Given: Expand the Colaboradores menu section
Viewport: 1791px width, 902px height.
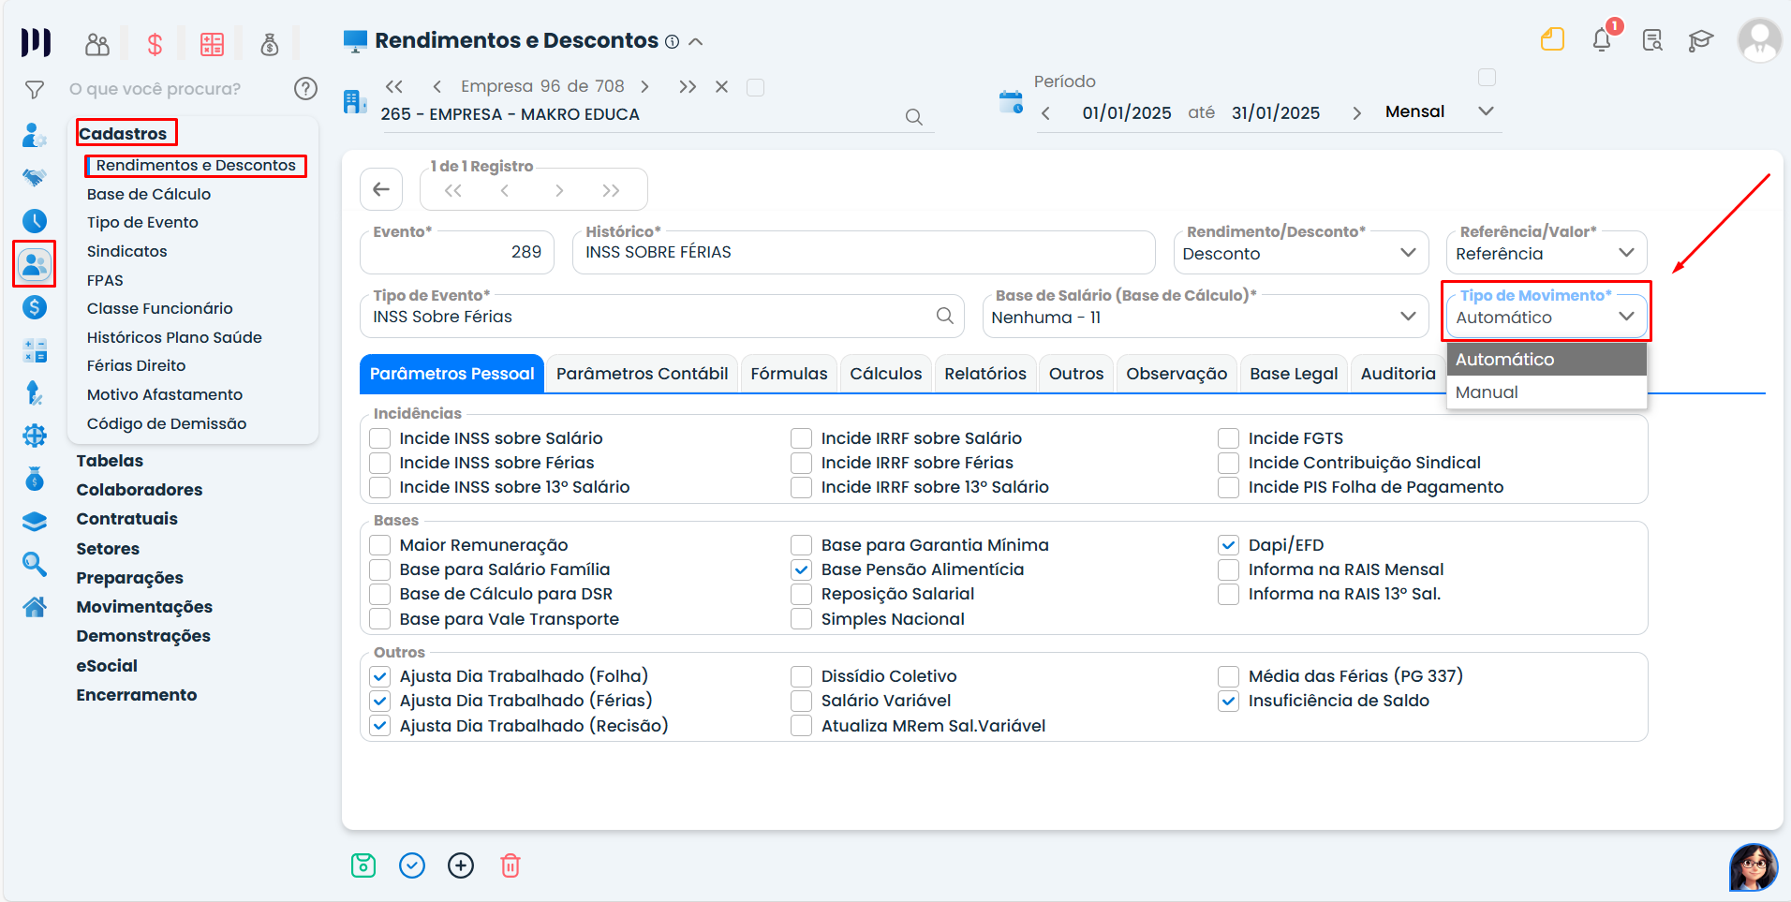Looking at the screenshot, I should click(x=140, y=490).
